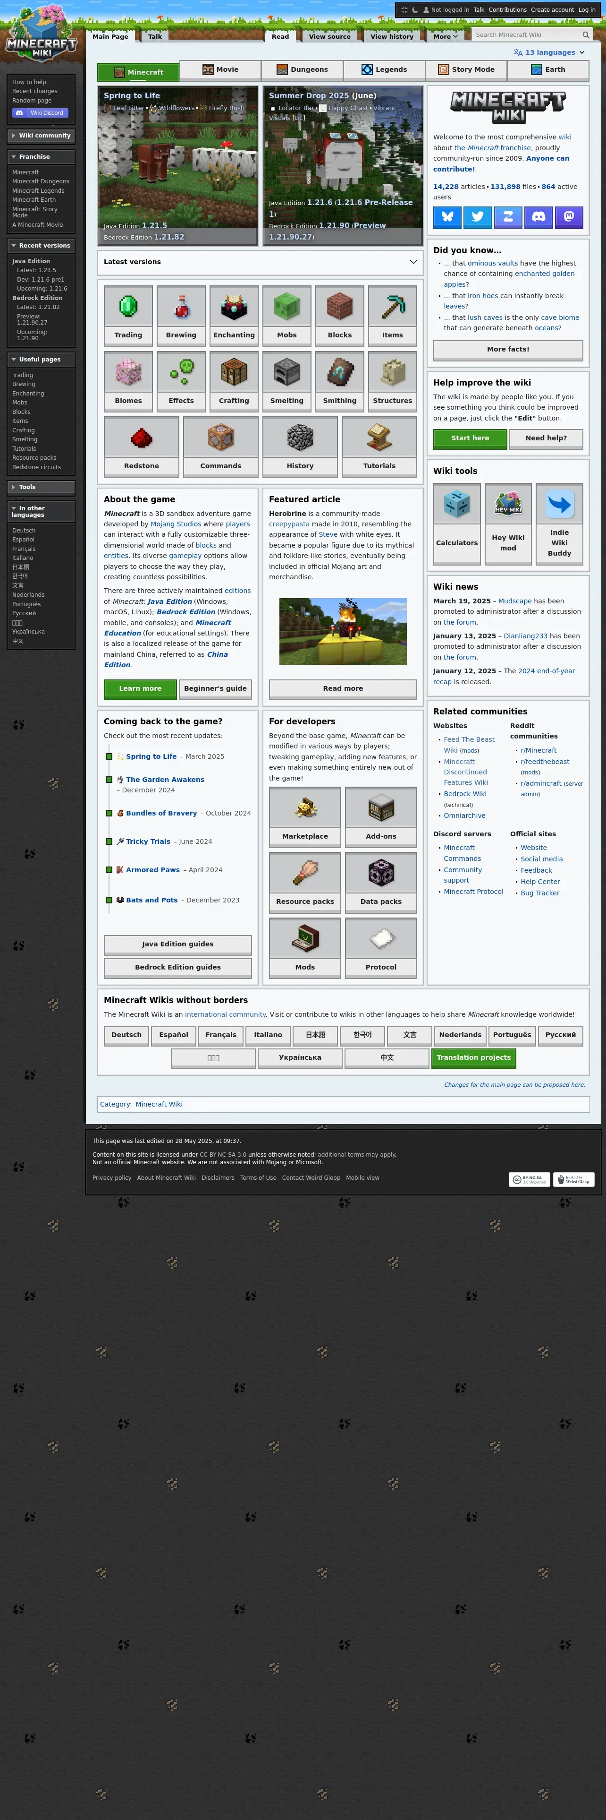
Task: Switch to the Movie franchise tab
Action: 220,70
